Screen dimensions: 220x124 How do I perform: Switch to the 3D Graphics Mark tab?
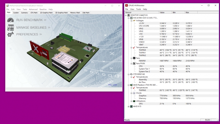click(61, 12)
